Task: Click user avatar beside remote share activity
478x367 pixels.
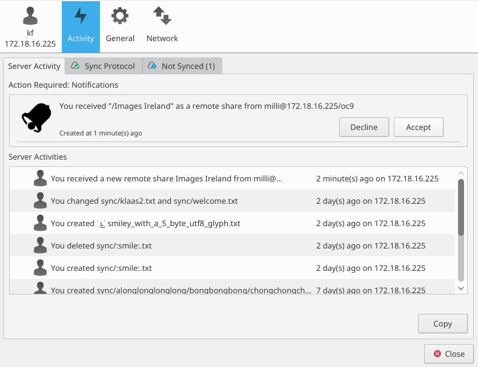Action: tap(41, 178)
